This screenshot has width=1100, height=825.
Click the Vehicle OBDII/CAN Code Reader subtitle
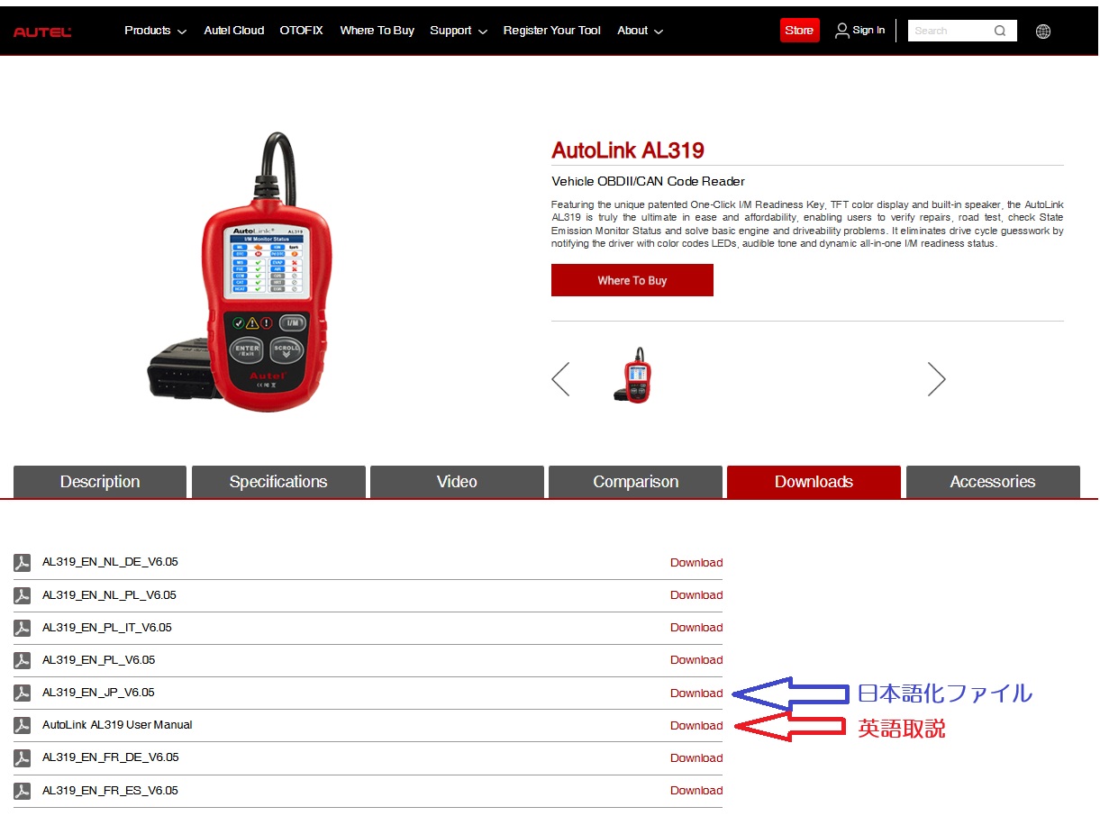(649, 182)
